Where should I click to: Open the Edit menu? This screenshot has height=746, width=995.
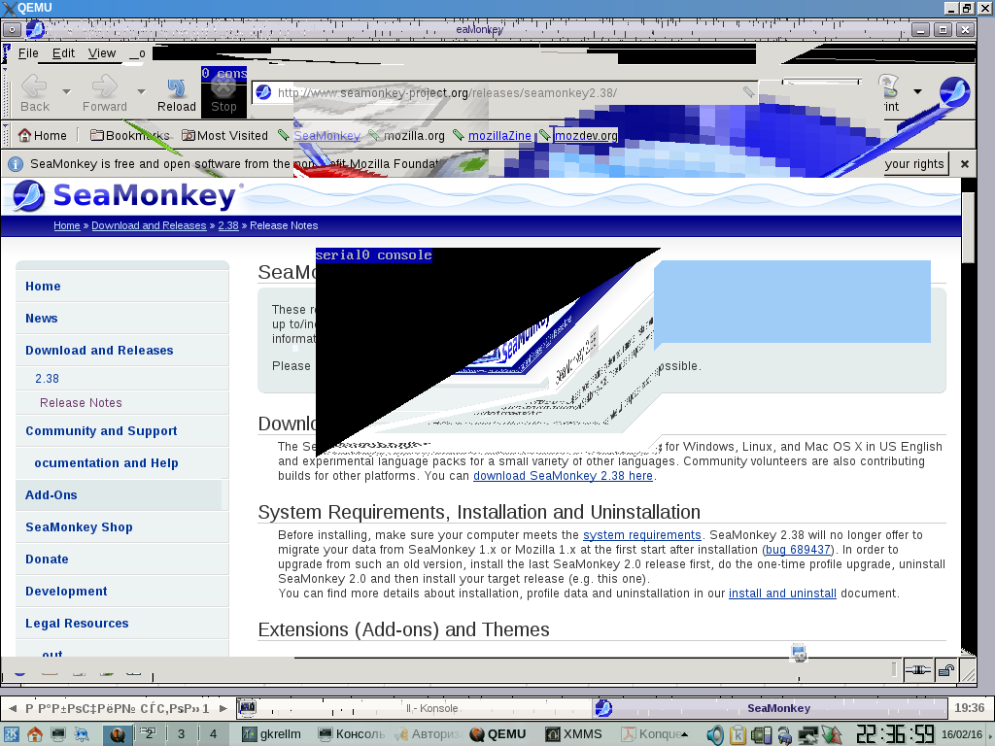63,53
